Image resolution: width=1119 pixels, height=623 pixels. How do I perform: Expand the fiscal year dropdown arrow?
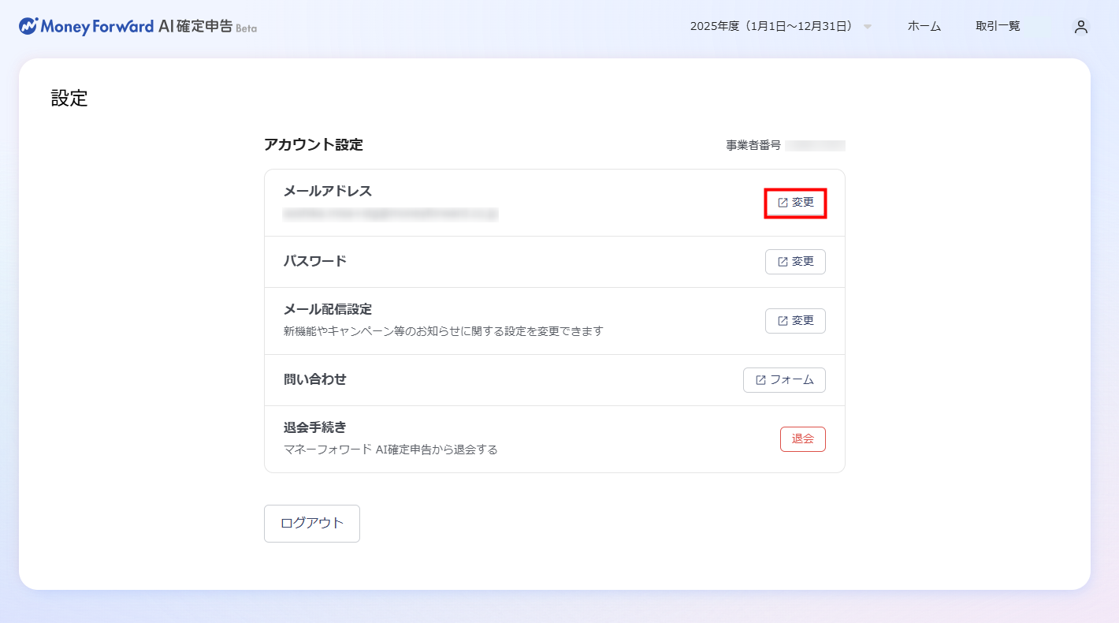(x=868, y=27)
